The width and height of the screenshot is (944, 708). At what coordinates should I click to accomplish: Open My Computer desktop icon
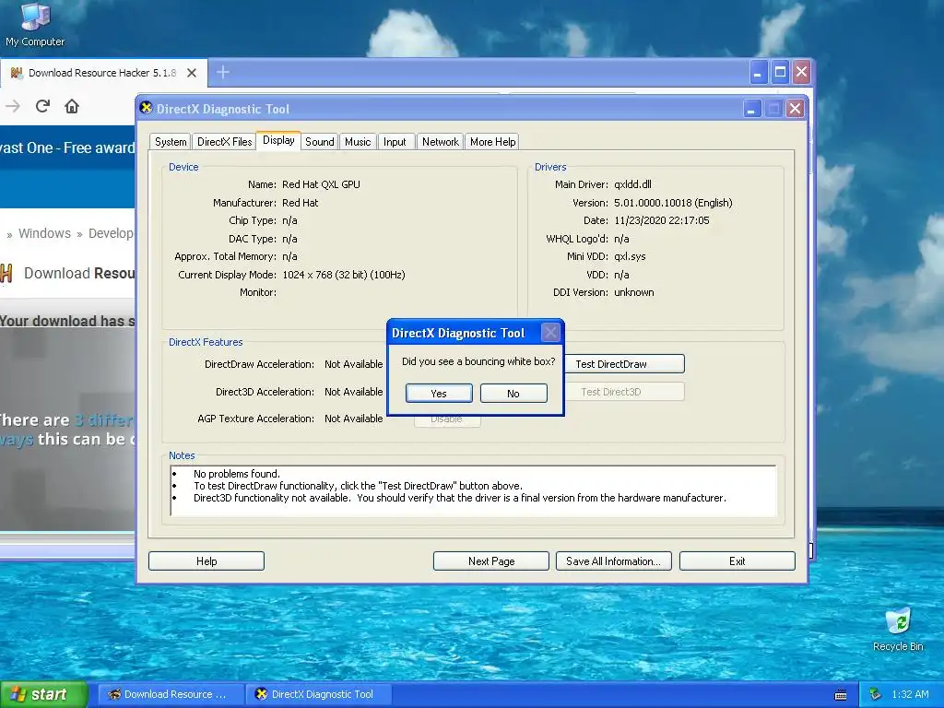pyautogui.click(x=35, y=24)
